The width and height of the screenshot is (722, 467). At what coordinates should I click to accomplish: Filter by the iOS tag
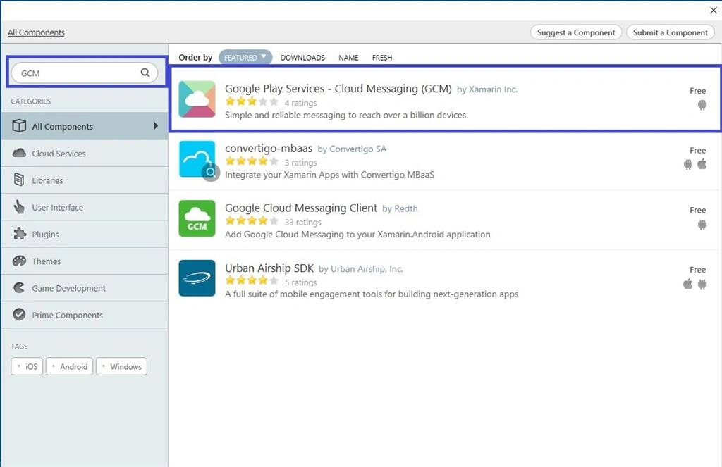pyautogui.click(x=27, y=366)
